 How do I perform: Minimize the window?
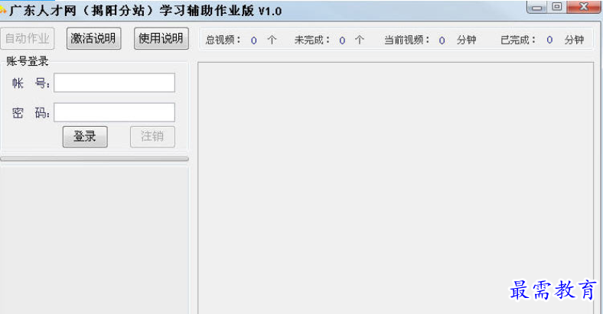click(x=537, y=7)
